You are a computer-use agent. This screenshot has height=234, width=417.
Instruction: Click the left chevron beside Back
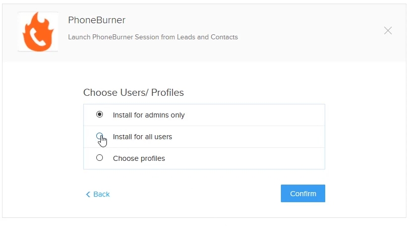pos(88,194)
